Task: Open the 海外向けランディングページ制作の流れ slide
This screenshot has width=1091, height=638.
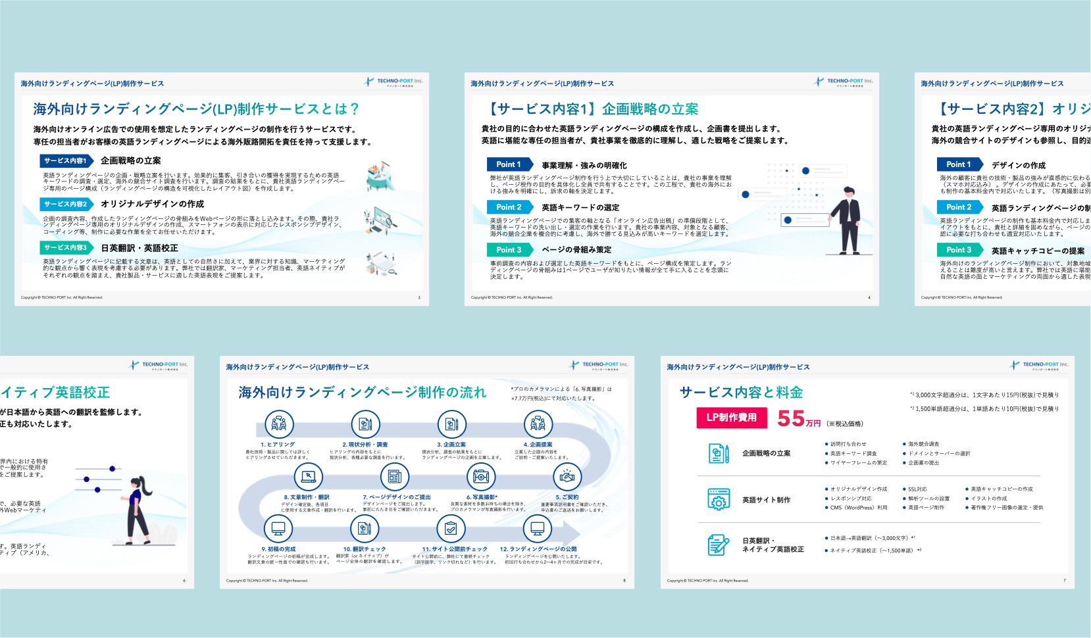Action: (x=362, y=393)
